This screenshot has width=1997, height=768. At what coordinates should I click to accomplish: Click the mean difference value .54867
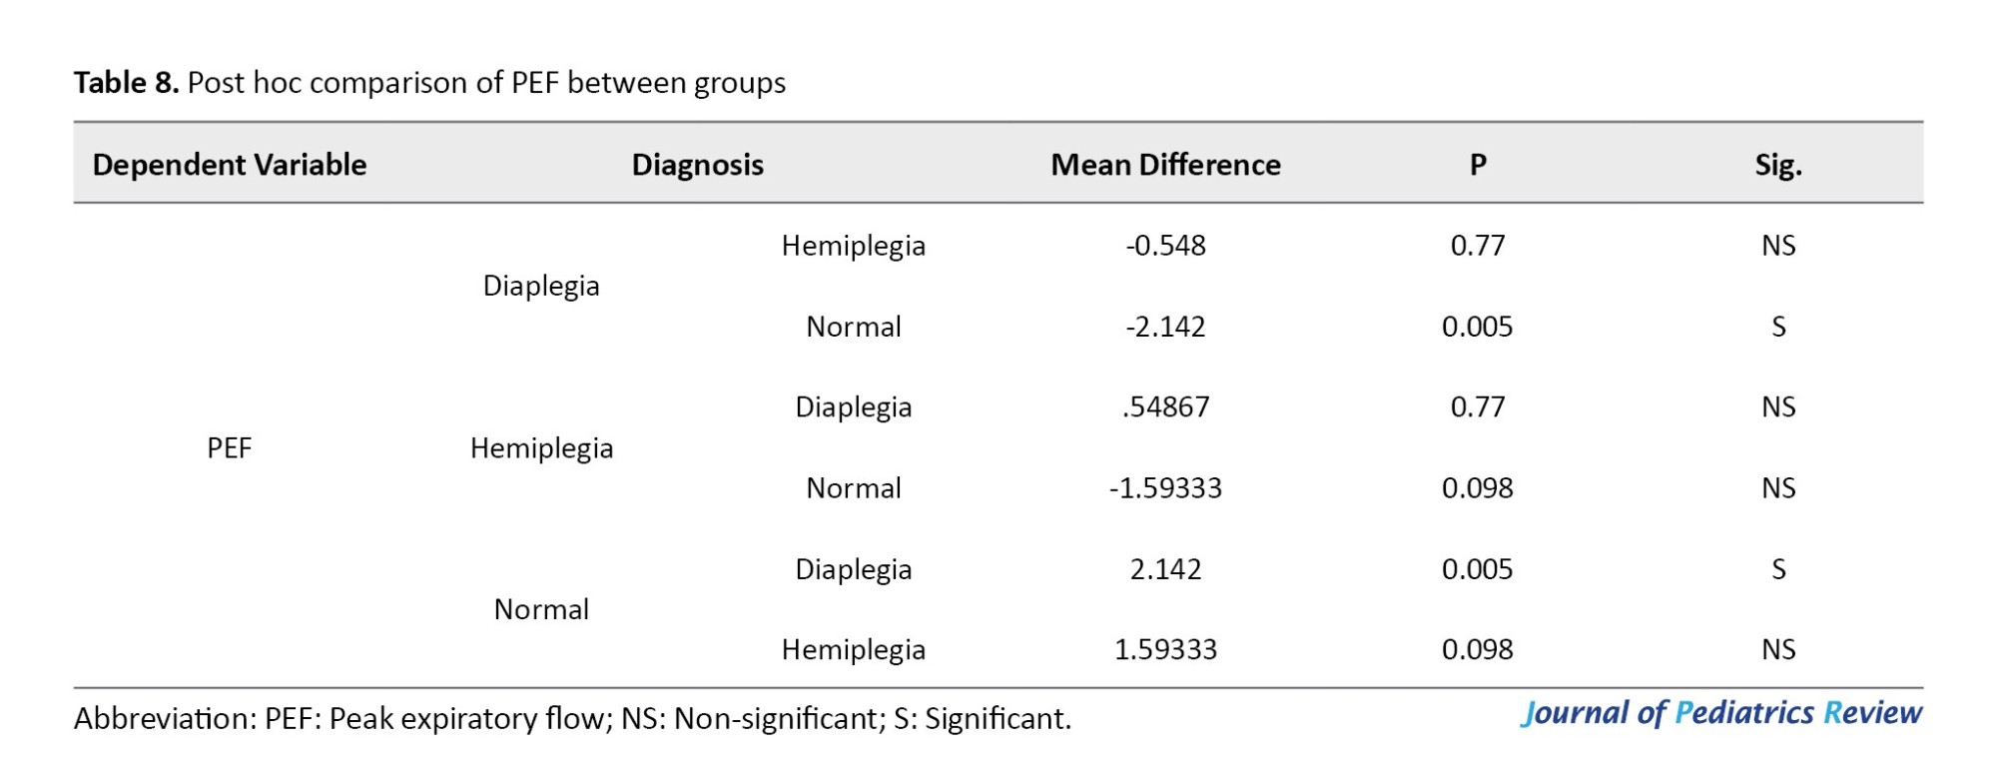1165,407
